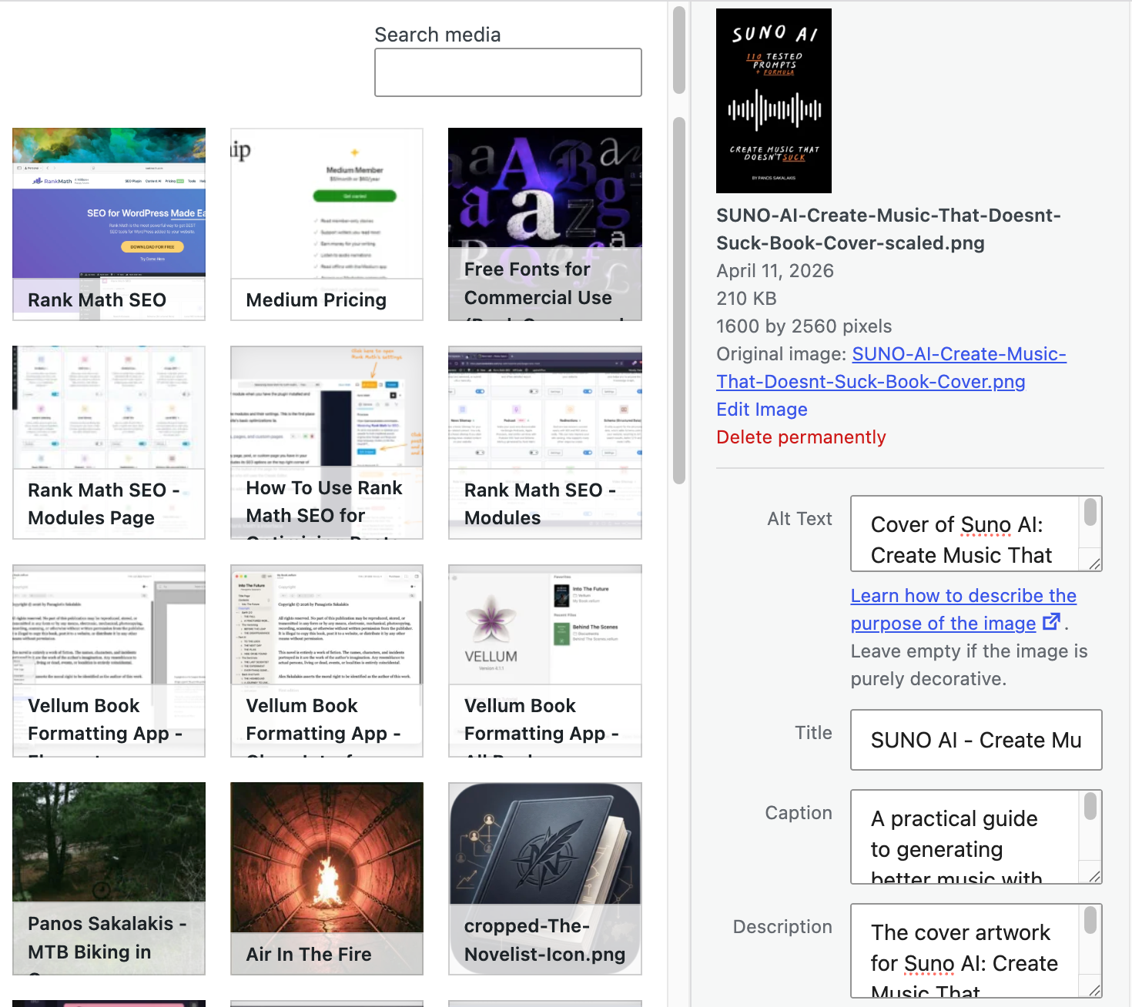
Task: Select the Air In The Fire thumbnail
Action: click(x=327, y=878)
